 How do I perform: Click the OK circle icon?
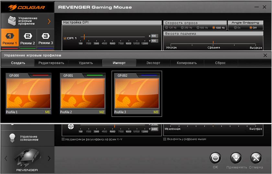point(215,158)
